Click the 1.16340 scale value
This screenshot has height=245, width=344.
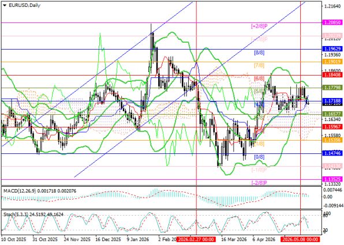click(x=333, y=119)
